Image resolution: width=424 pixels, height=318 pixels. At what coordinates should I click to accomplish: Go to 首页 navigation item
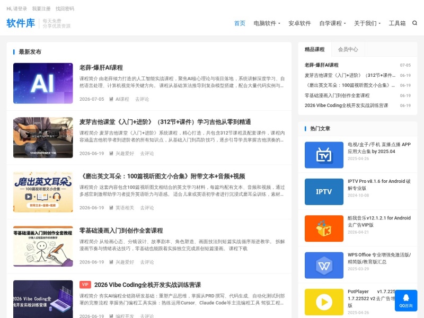[240, 23]
